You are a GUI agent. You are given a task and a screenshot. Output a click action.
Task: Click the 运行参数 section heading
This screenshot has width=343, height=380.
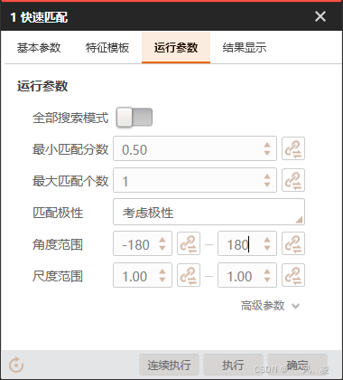[42, 86]
